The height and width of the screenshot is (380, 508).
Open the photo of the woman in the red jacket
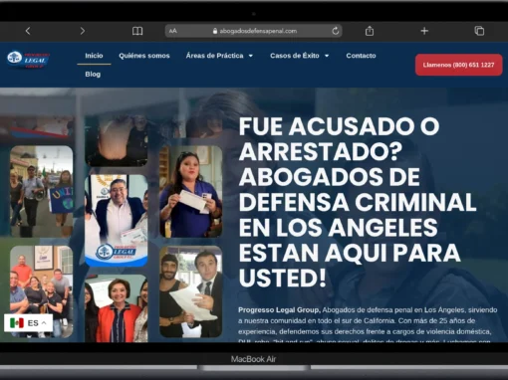click(117, 308)
